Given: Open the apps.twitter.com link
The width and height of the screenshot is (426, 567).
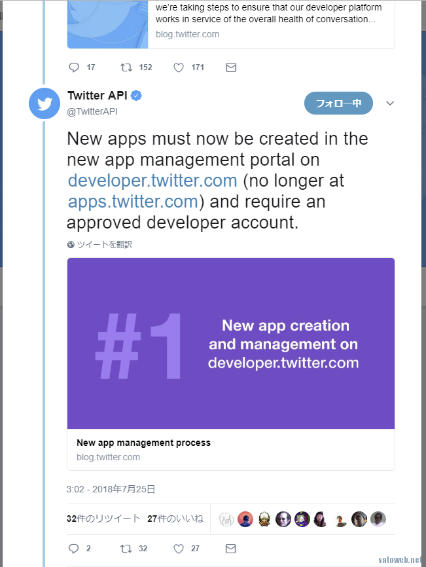Looking at the screenshot, I should click(133, 202).
